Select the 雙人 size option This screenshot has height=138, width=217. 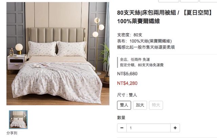[x=124, y=105]
